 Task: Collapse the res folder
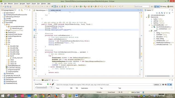(5, 44)
